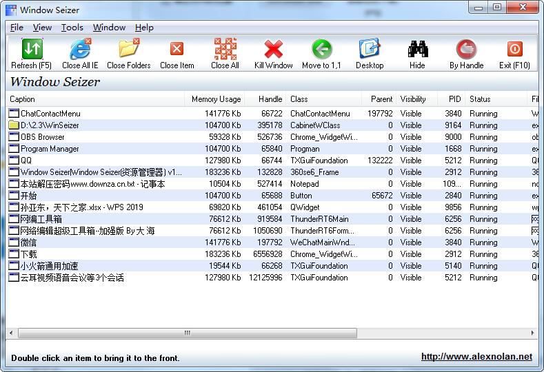Sort by the Status column header

(x=496, y=99)
